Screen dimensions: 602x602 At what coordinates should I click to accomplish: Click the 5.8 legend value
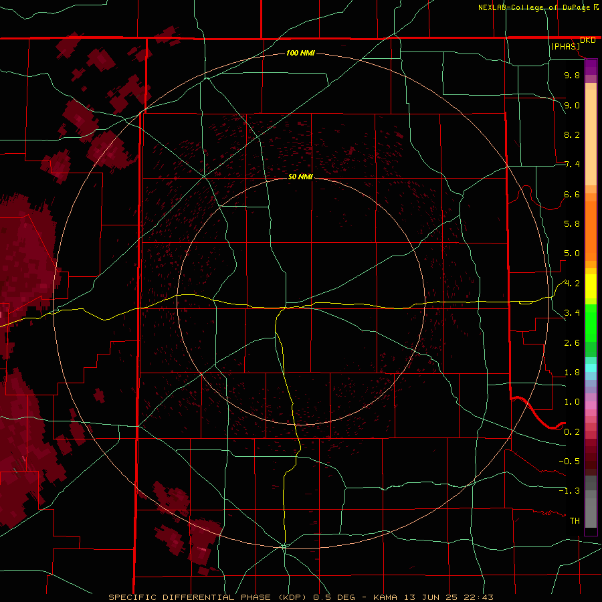572,224
